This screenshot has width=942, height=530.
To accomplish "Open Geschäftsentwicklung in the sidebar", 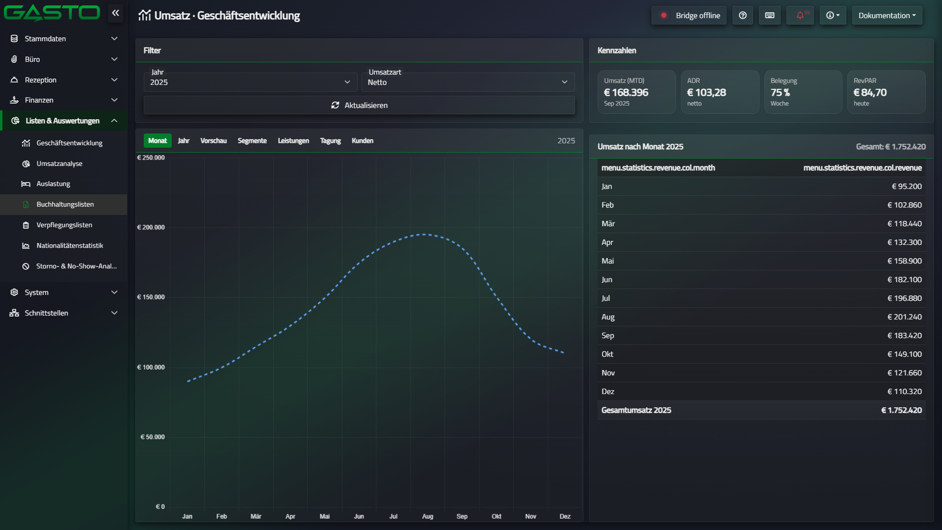I will point(64,143).
